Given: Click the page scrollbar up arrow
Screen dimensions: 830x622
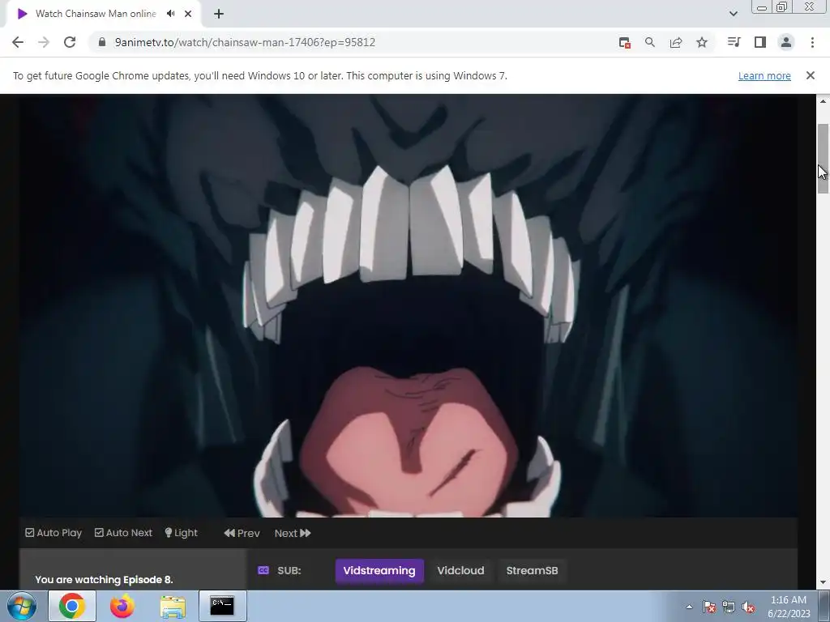Looking at the screenshot, I should [823, 101].
